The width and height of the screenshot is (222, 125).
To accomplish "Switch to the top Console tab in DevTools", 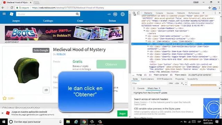I will click(x=159, y=13).
